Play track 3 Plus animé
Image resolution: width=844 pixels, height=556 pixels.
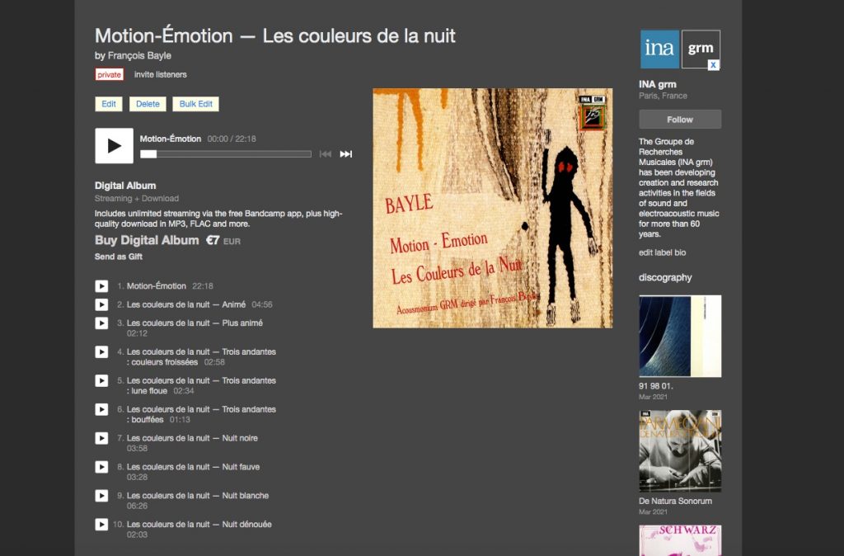pos(101,323)
